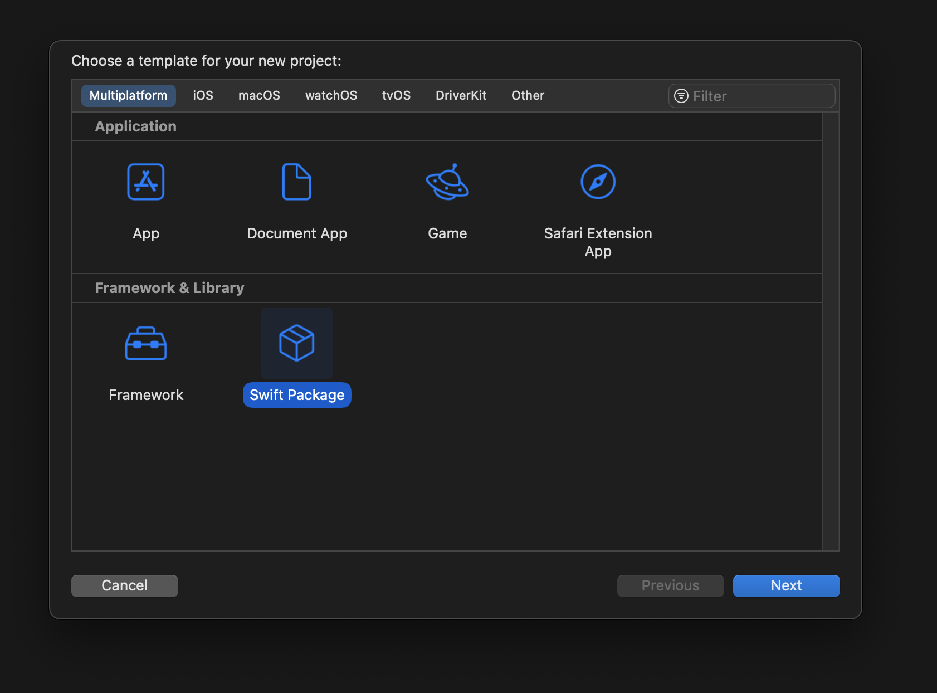The height and width of the screenshot is (693, 937).
Task: Click the App template label
Action: pyautogui.click(x=146, y=233)
